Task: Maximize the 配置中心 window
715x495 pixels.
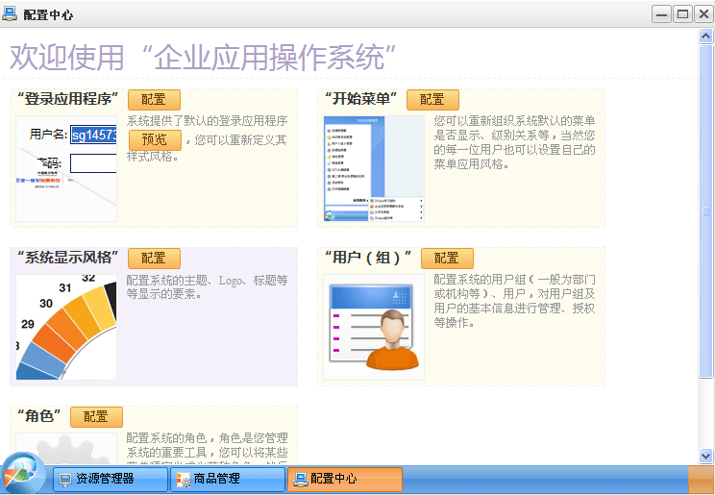Action: coord(682,14)
